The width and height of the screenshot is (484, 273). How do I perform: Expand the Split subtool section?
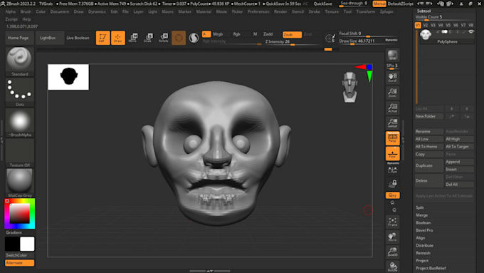click(x=420, y=207)
